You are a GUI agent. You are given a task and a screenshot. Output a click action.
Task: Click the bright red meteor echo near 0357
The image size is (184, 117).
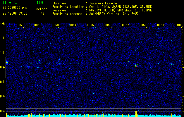pyautogui.click(x=136, y=66)
